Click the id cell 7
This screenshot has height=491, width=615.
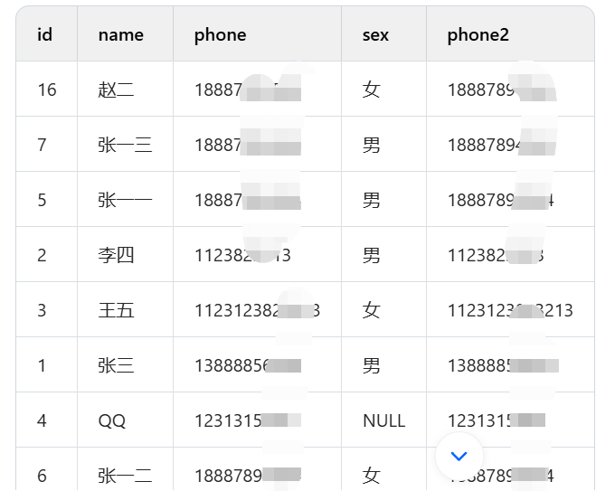tap(42, 145)
